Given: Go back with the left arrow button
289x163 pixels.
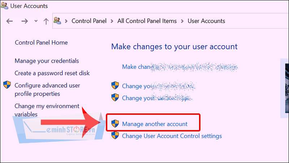Looking at the screenshot, I should pyautogui.click(x=9, y=21).
